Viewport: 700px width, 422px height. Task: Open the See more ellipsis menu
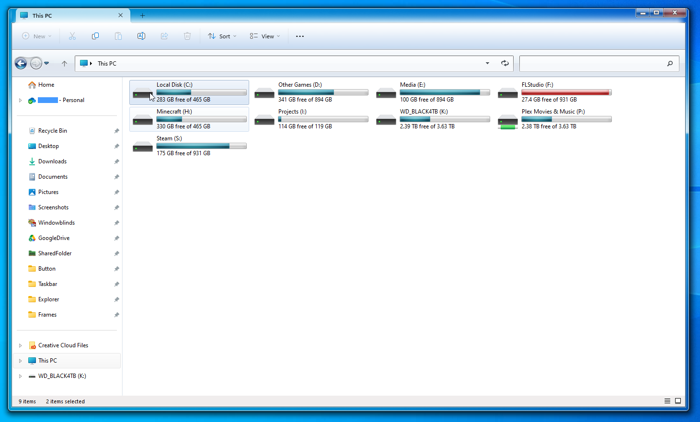[300, 36]
